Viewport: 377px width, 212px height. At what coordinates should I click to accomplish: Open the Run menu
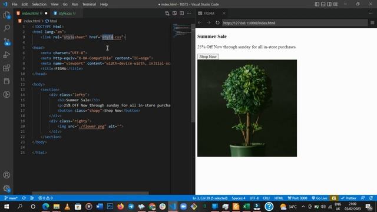coord(75,4)
